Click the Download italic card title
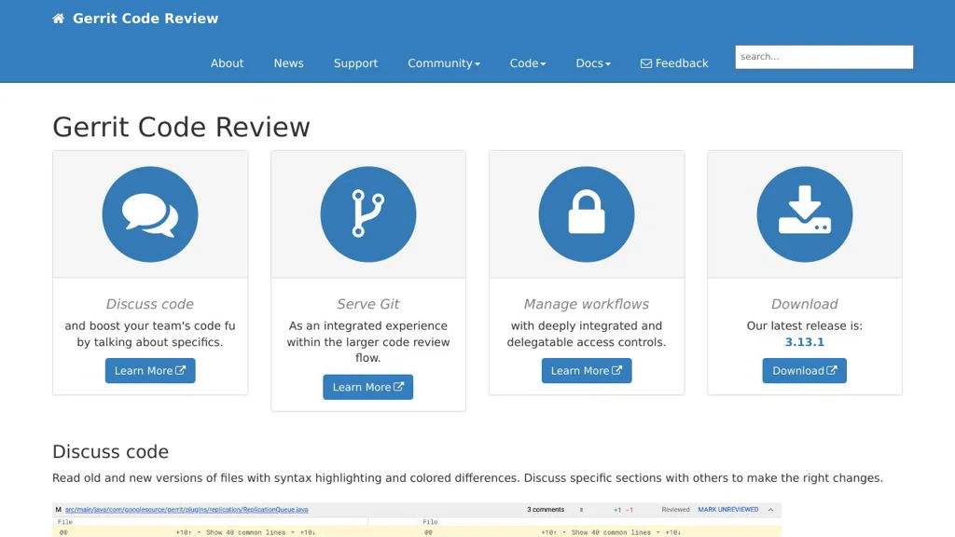Viewport: 955px width, 537px height. pos(805,304)
